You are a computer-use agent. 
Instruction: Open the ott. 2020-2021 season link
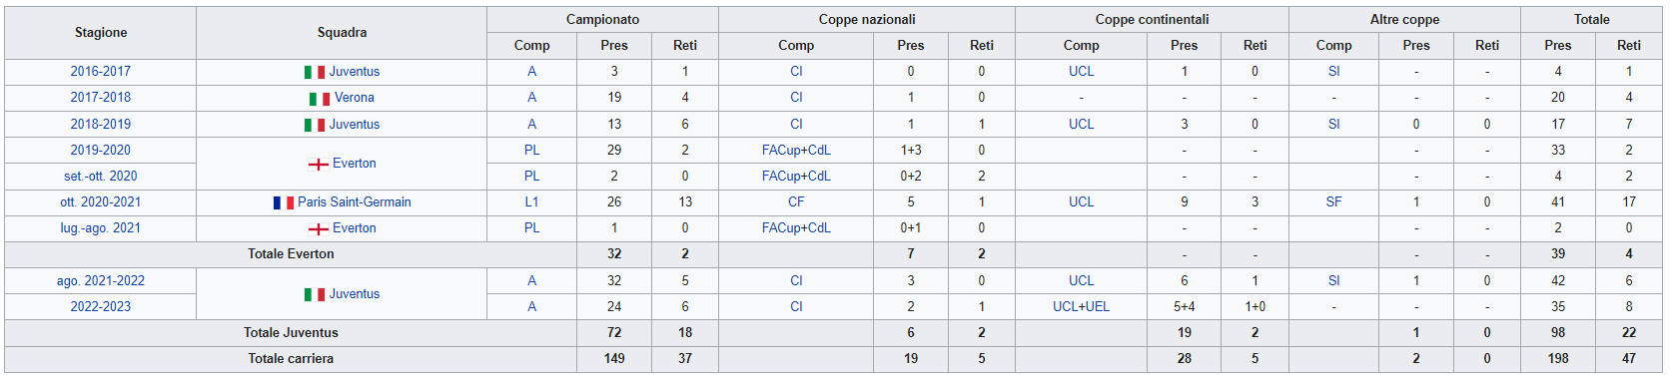coord(100,202)
